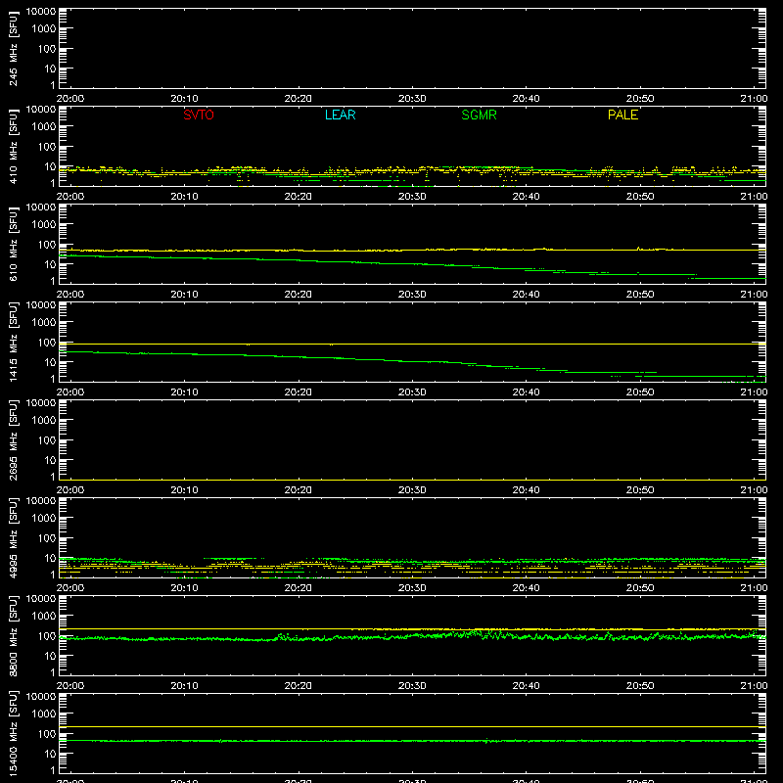Click the 100 y-tick of the 610 MHz plot
Image resolution: width=783 pixels, height=783 pixels.
[47, 245]
